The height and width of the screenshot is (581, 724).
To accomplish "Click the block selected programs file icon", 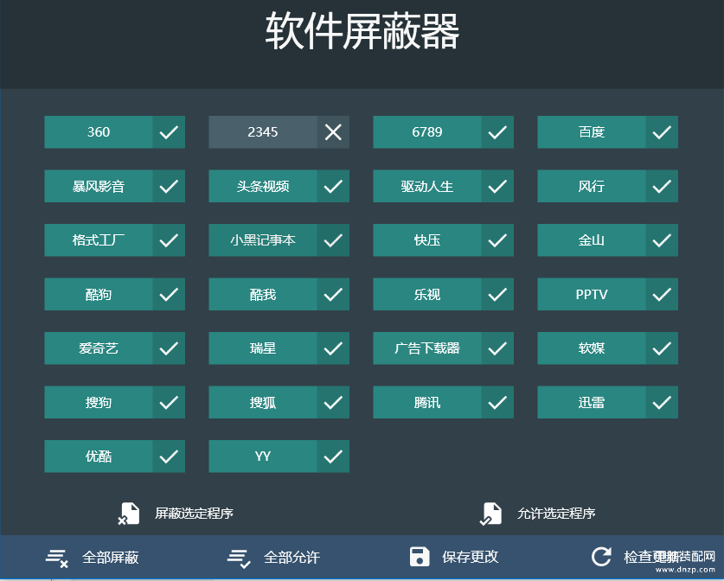I will point(128,514).
